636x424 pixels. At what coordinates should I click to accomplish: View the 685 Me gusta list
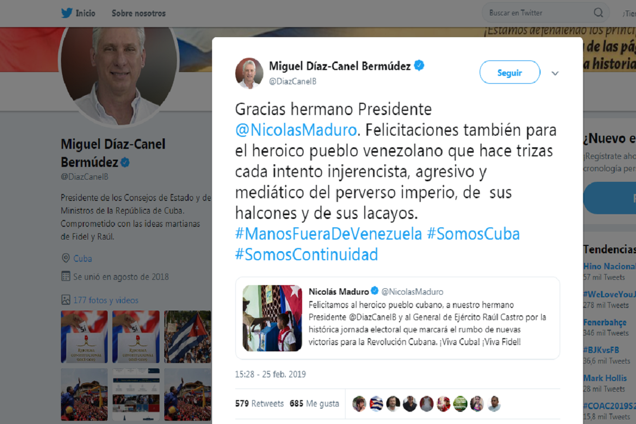(314, 403)
